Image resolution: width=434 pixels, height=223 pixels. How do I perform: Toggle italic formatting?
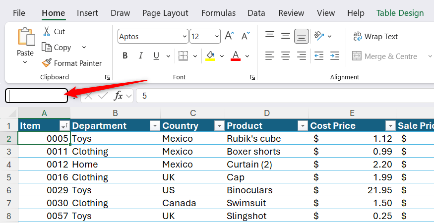coord(140,56)
